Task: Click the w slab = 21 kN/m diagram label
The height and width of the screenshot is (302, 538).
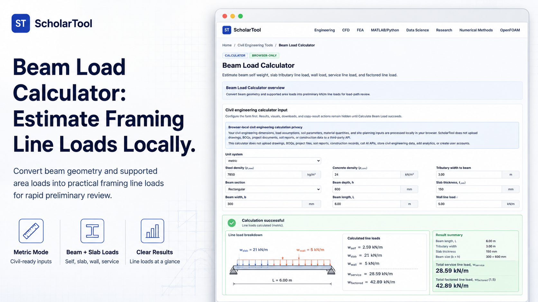Action: [x=254, y=250]
